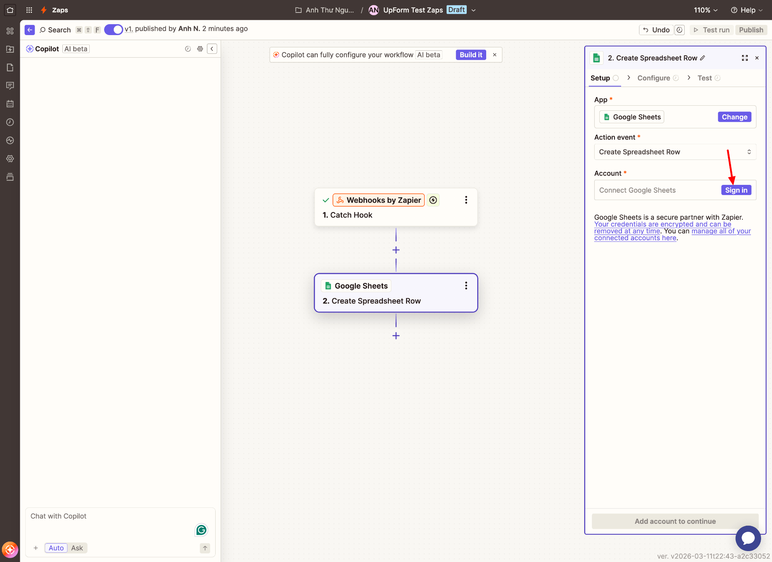Open sidebar status activity icon
This screenshot has width=772, height=562.
pos(10,140)
